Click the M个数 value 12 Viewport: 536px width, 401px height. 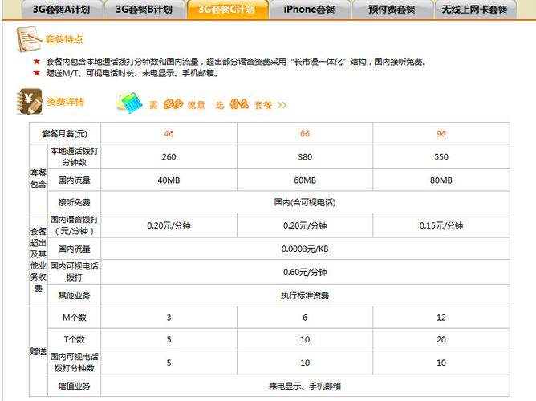pos(441,318)
